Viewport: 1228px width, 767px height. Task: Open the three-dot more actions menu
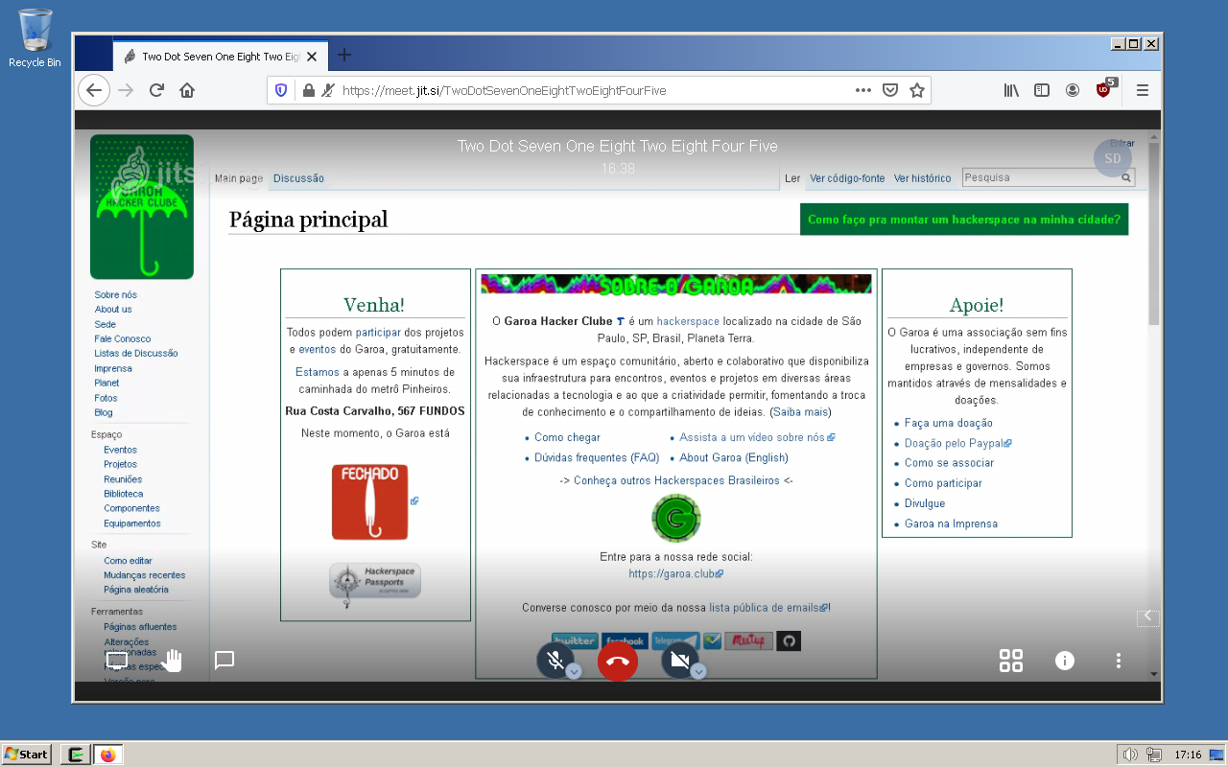coord(1118,661)
